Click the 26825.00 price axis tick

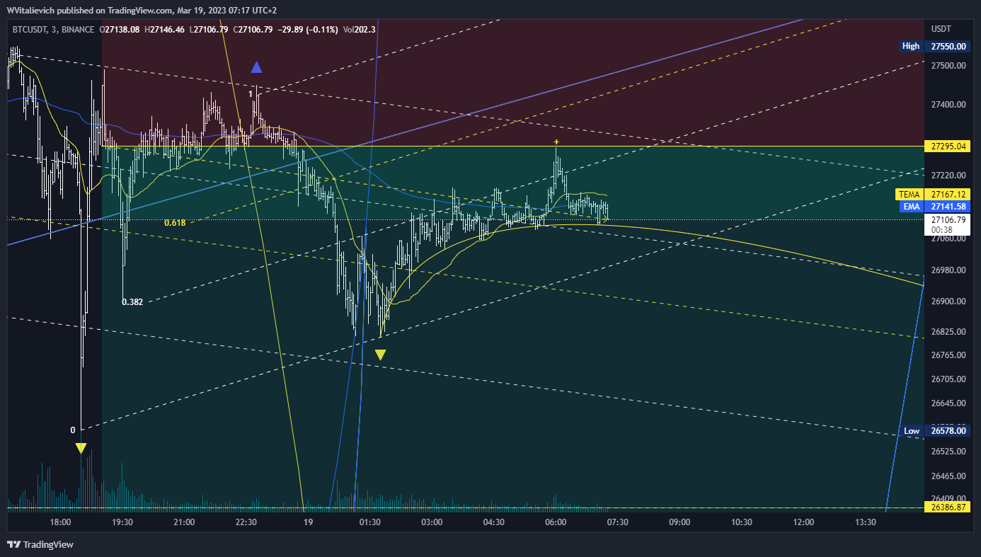[x=948, y=331]
